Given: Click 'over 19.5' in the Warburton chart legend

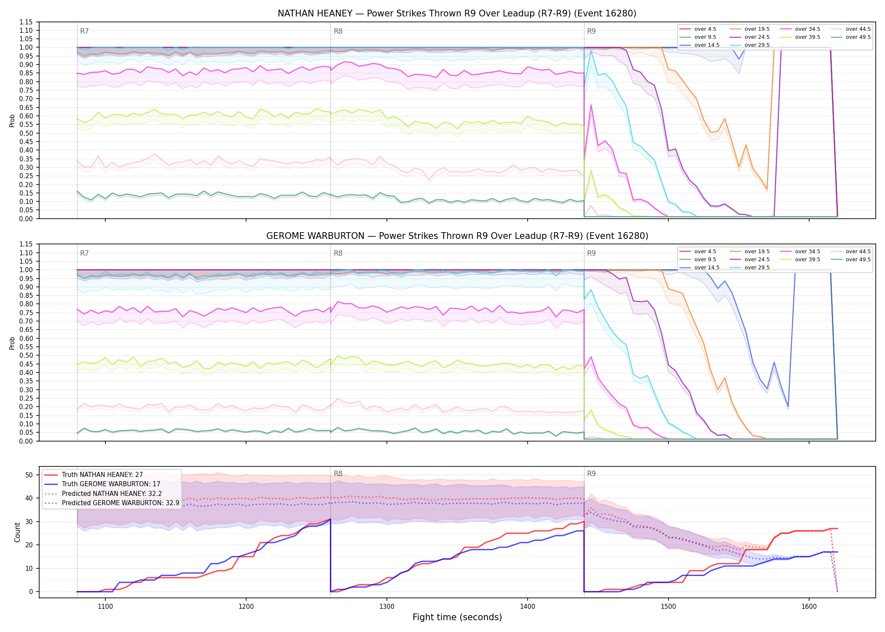Looking at the screenshot, I should (757, 252).
